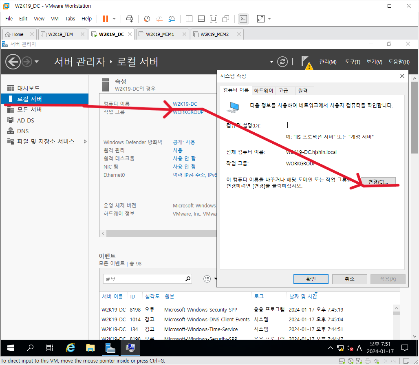Open the 보기(V) menu
This screenshot has width=419, height=365.
pyautogui.click(x=374, y=62)
